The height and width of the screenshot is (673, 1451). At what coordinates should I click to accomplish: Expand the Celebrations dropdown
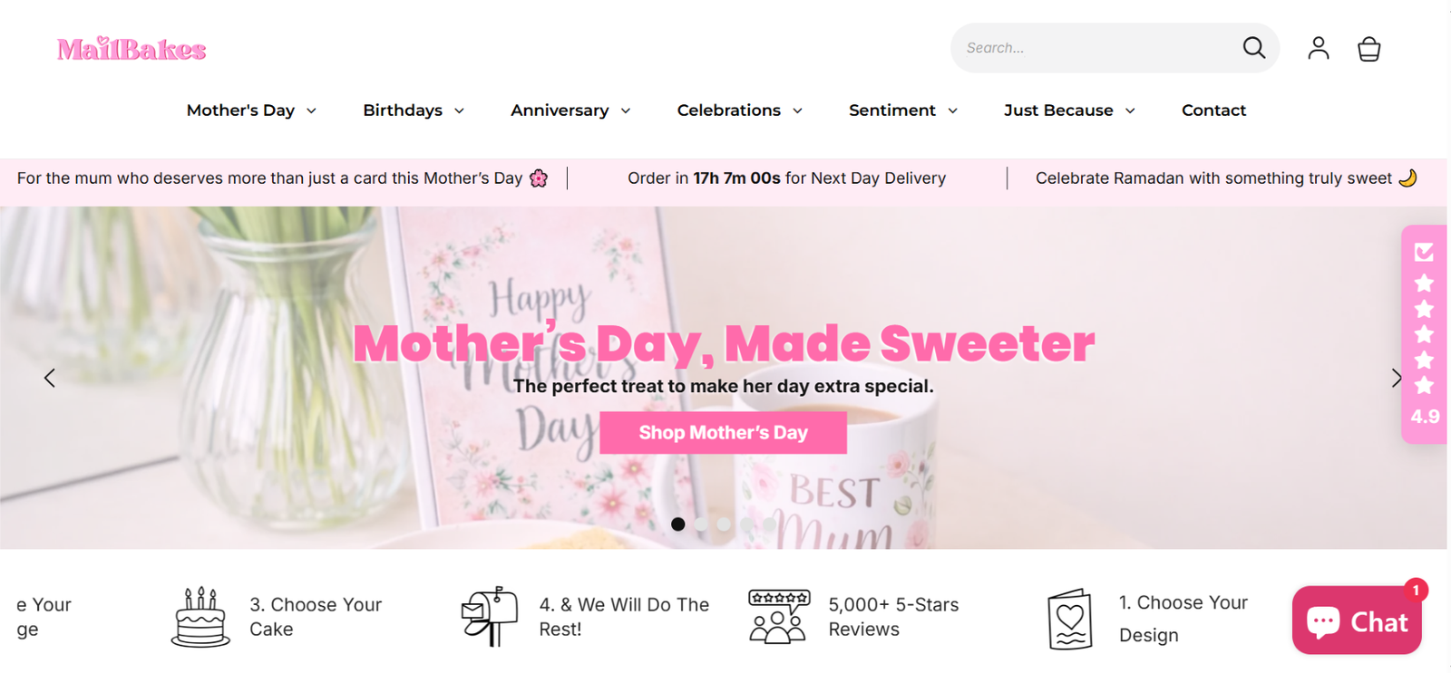click(x=739, y=111)
